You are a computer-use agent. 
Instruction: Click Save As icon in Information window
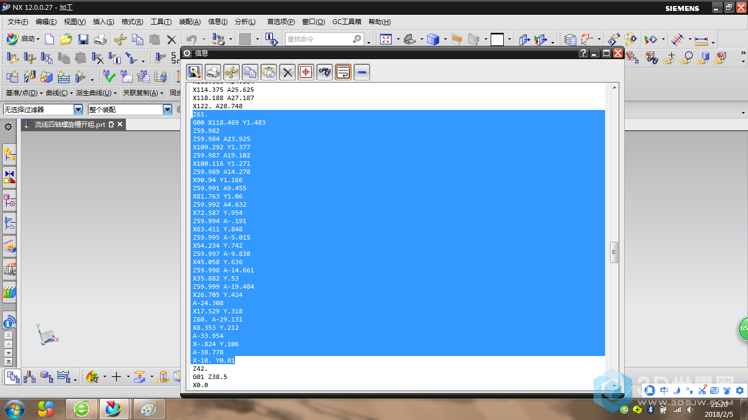[x=194, y=72]
